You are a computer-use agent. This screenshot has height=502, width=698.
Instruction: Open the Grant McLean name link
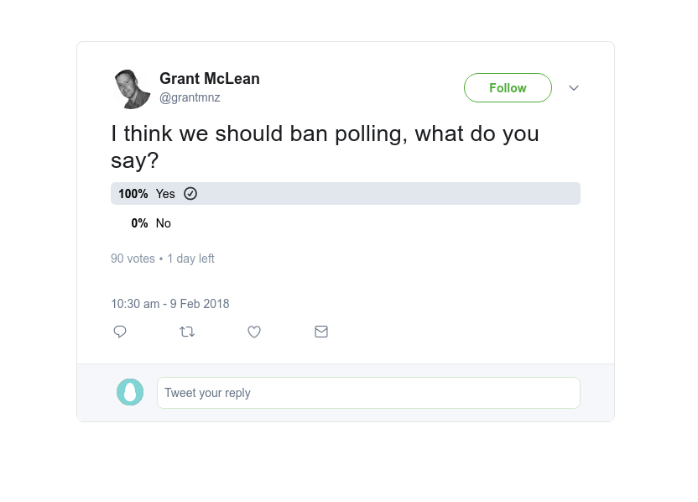pos(210,79)
